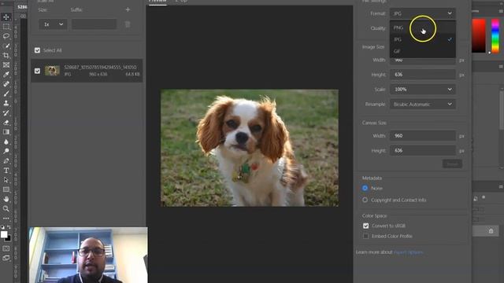Select the Zoom tool
The height and width of the screenshot is (283, 504).
(x=6, y=208)
